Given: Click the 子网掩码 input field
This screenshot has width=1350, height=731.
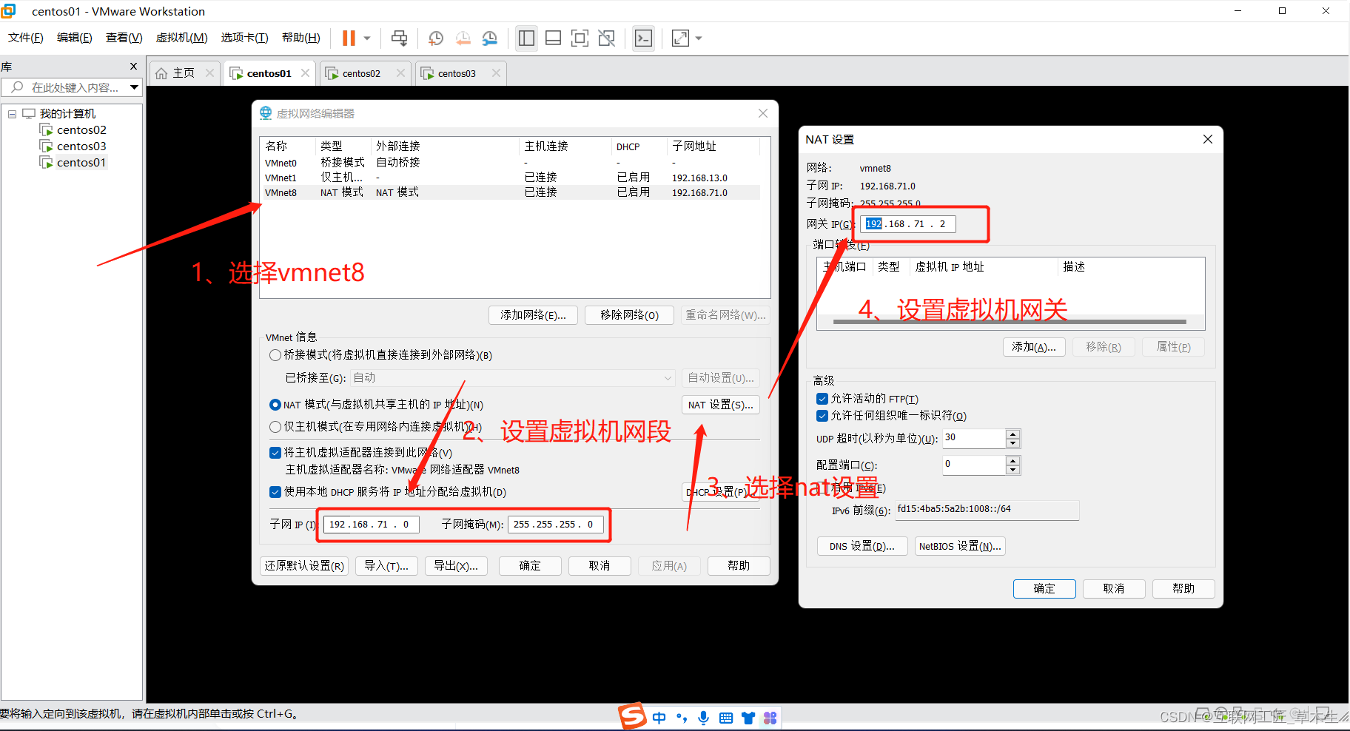Looking at the screenshot, I should point(556,525).
